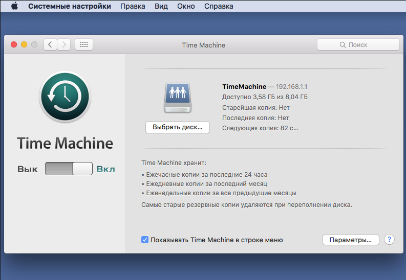The width and height of the screenshot is (406, 280).
Task: Click the TimeMachine disk name text
Action: (x=244, y=87)
